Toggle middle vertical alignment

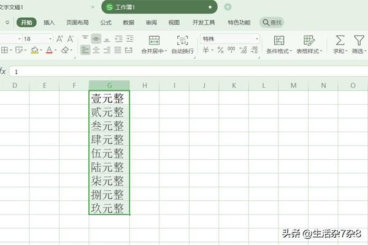coord(96,39)
